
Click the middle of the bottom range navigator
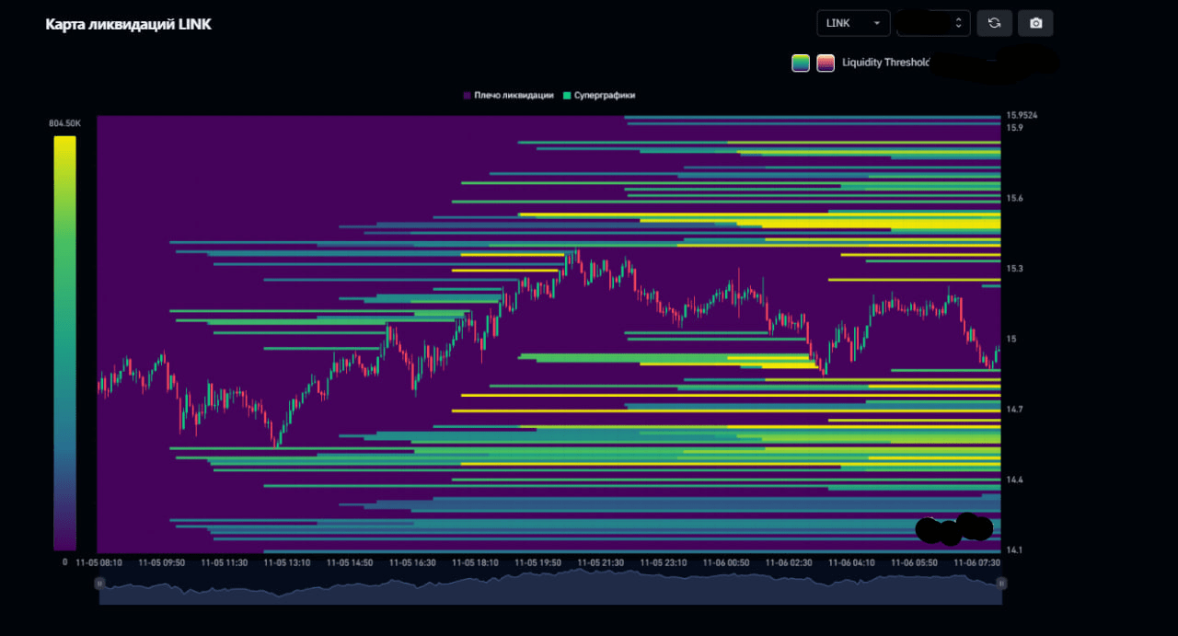[550, 590]
